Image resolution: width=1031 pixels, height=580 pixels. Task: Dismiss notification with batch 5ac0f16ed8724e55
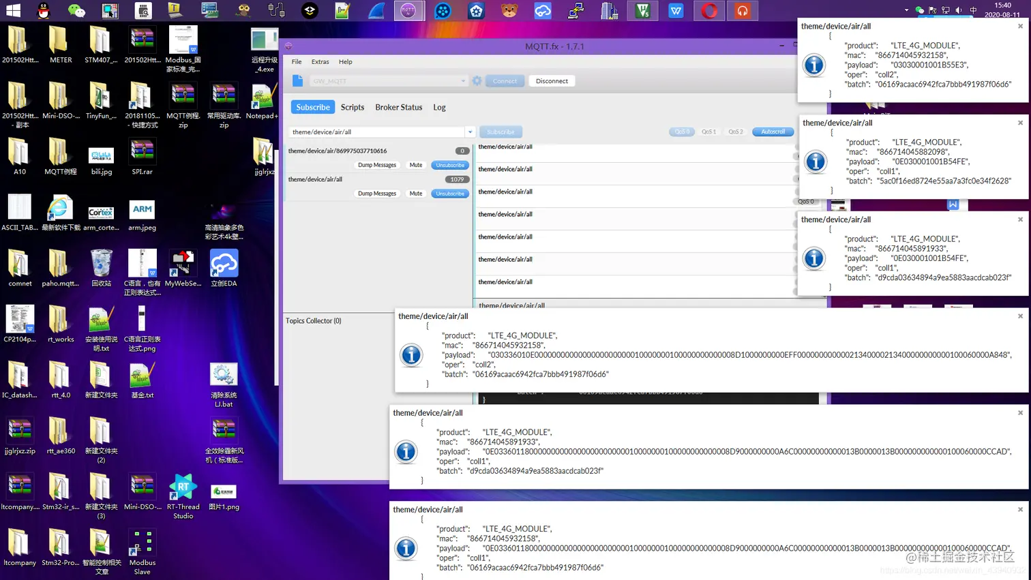click(x=1020, y=123)
